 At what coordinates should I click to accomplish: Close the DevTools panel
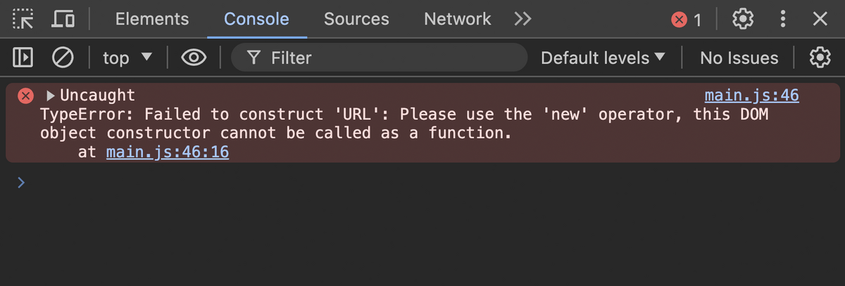coord(820,19)
